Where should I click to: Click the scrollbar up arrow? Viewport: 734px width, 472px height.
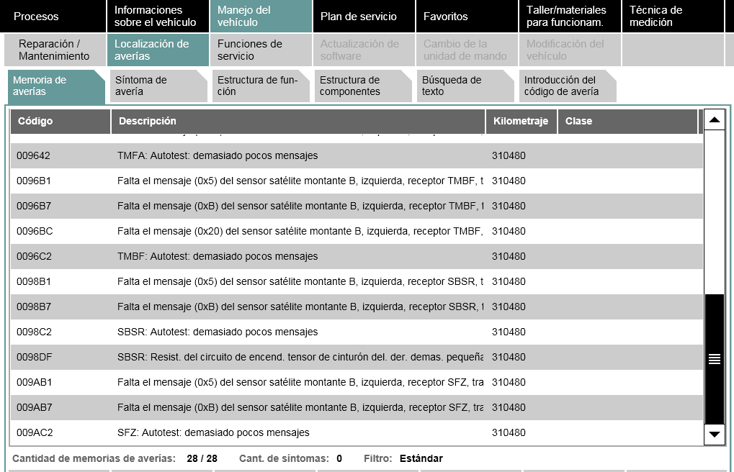(715, 119)
